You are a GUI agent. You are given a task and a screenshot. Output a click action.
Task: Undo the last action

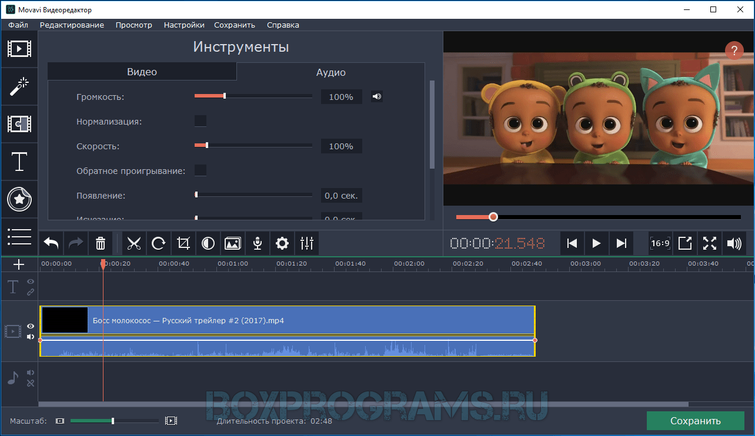51,243
